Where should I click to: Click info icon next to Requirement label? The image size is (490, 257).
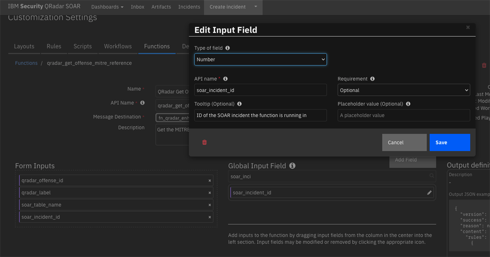click(372, 79)
